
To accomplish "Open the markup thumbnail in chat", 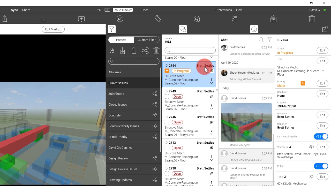I will [x=246, y=122].
